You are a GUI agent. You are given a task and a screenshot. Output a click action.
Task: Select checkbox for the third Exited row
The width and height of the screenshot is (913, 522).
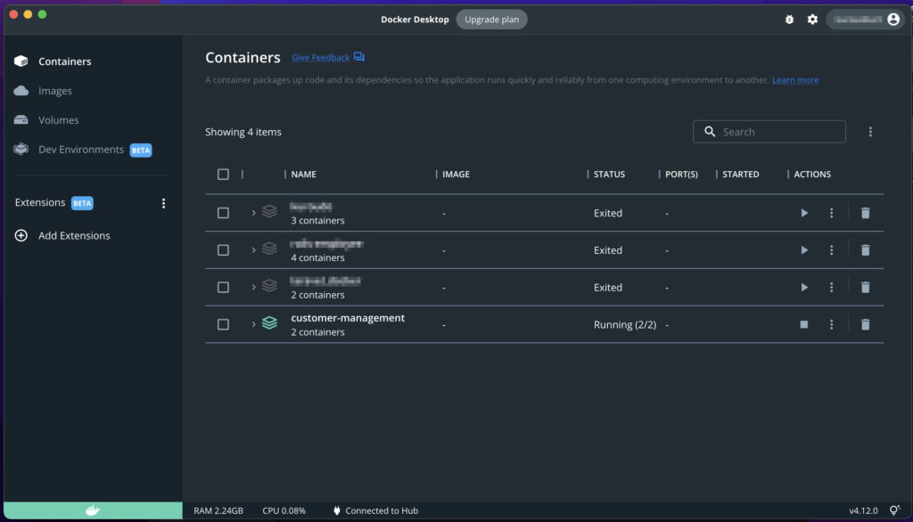point(223,288)
